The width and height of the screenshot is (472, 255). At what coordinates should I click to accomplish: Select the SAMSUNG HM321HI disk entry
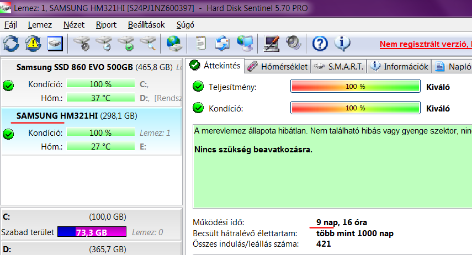pyautogui.click(x=91, y=131)
